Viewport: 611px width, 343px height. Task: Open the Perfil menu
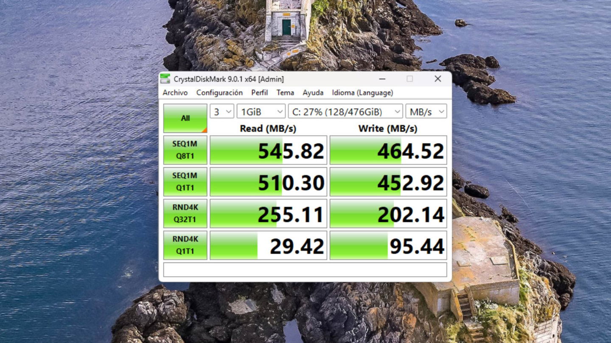click(259, 92)
